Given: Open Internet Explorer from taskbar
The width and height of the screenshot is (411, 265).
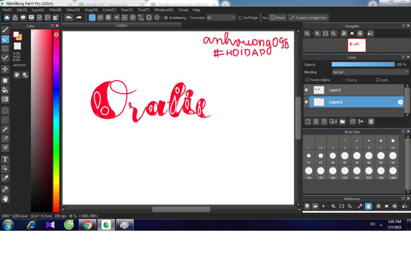Looking at the screenshot, I should [31, 225].
